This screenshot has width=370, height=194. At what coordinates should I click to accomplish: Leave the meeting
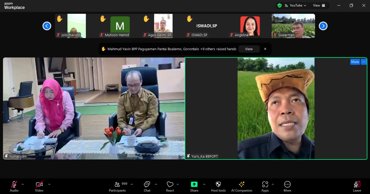(x=357, y=184)
